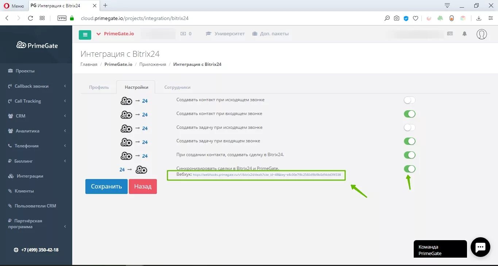Click the Приложения breadcrumb link
Viewport: 498px width, 266px height.
click(153, 64)
